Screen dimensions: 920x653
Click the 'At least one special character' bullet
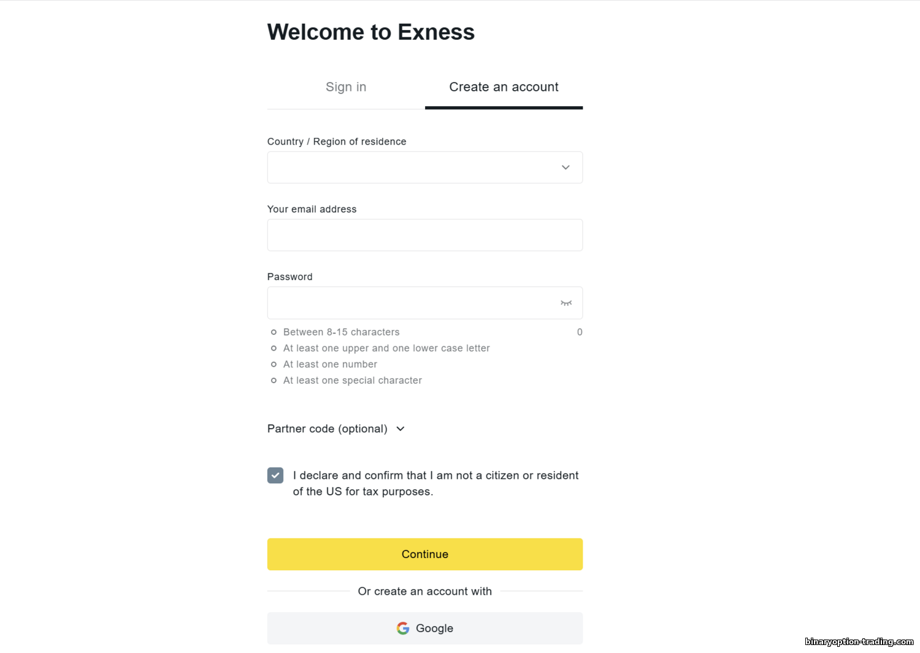pos(274,380)
